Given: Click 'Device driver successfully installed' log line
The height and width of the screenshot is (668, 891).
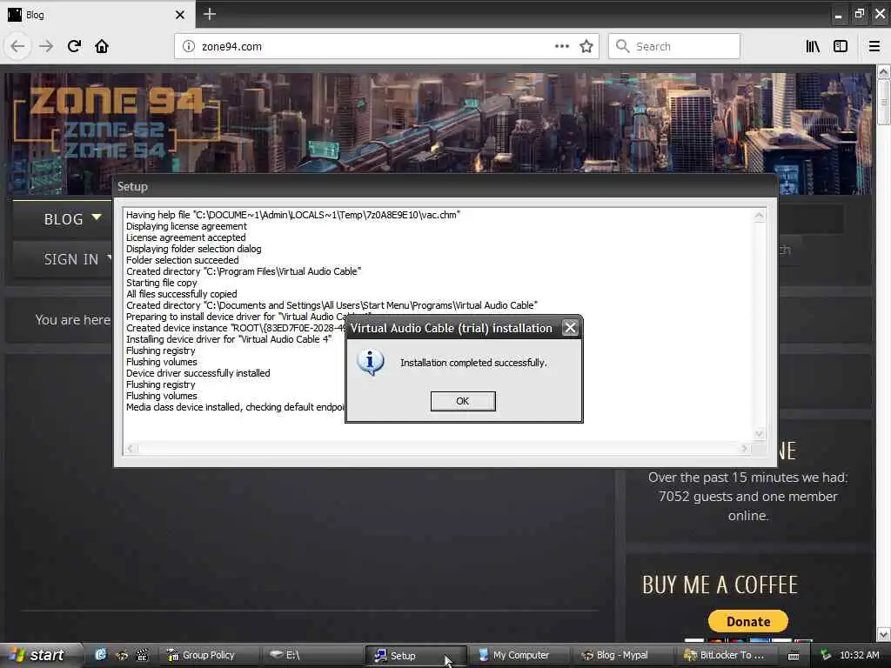Looking at the screenshot, I should pyautogui.click(x=198, y=373).
